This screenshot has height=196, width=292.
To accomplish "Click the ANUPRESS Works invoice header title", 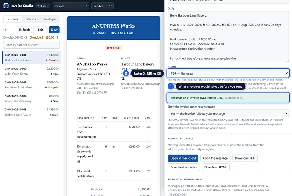I will [x=113, y=26].
